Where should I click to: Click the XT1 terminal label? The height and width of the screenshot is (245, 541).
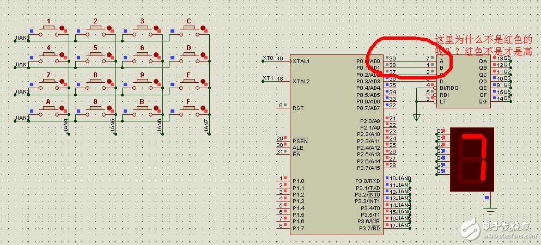click(268, 78)
